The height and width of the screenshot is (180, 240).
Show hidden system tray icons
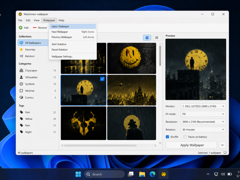tap(208, 174)
